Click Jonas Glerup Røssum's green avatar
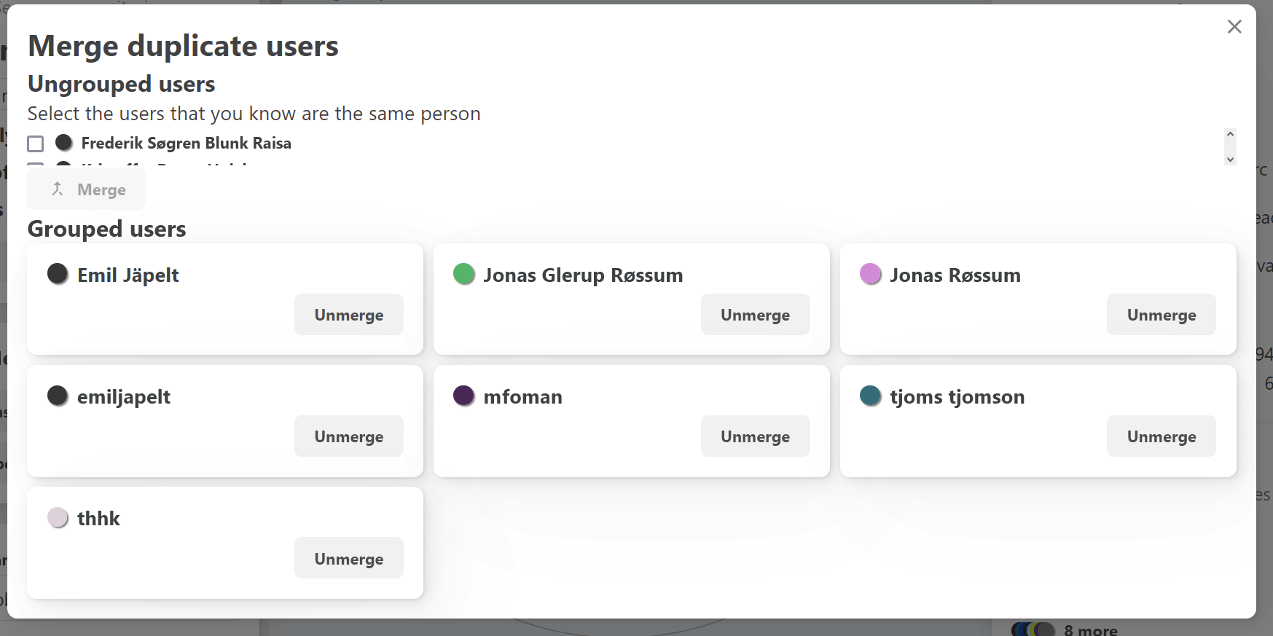1273x636 pixels. 464,275
